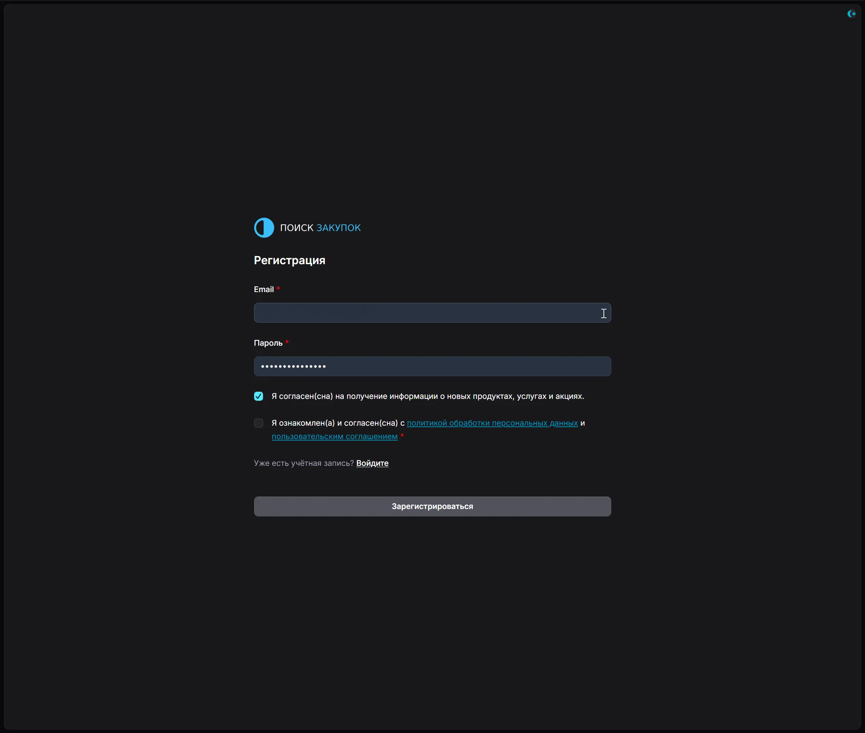Click the 'Я согласен(сна) на получение информации' label

coord(427,396)
